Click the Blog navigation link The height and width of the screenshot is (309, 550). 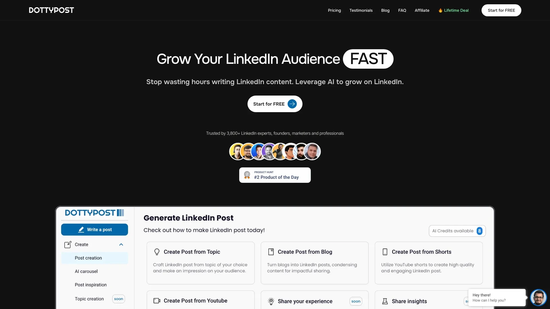coord(385,10)
